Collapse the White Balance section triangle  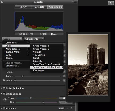(2, 94)
